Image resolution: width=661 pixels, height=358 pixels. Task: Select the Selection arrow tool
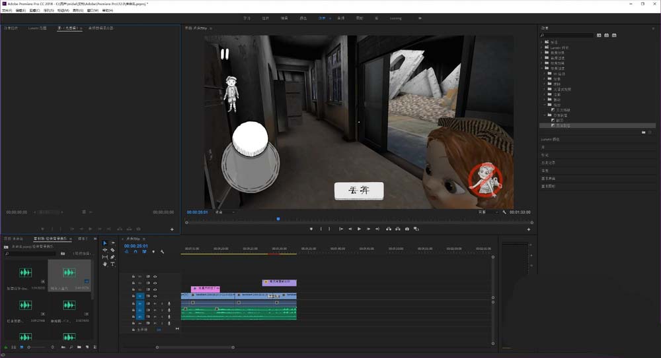point(104,243)
